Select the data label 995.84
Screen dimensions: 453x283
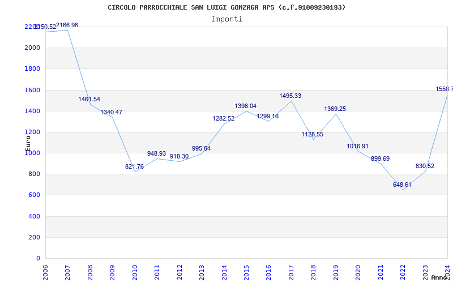(x=202, y=149)
